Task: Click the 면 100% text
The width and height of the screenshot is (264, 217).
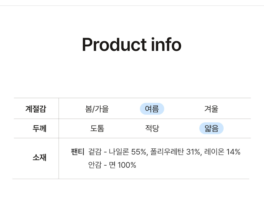Action: point(122,165)
